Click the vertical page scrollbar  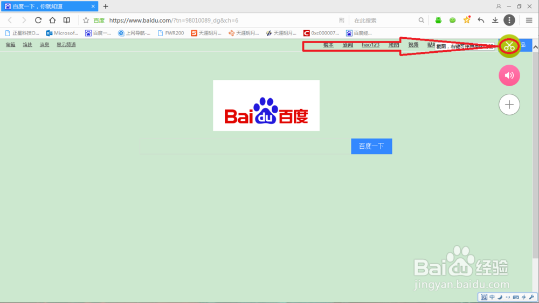[x=536, y=155]
